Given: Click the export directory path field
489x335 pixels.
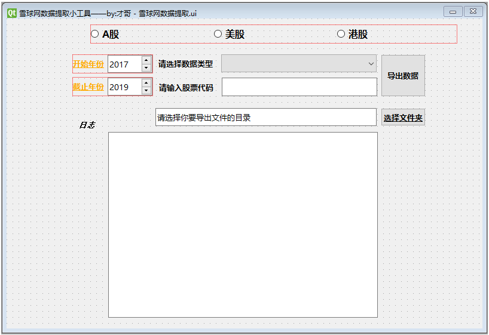Looking at the screenshot, I should pyautogui.click(x=266, y=118).
